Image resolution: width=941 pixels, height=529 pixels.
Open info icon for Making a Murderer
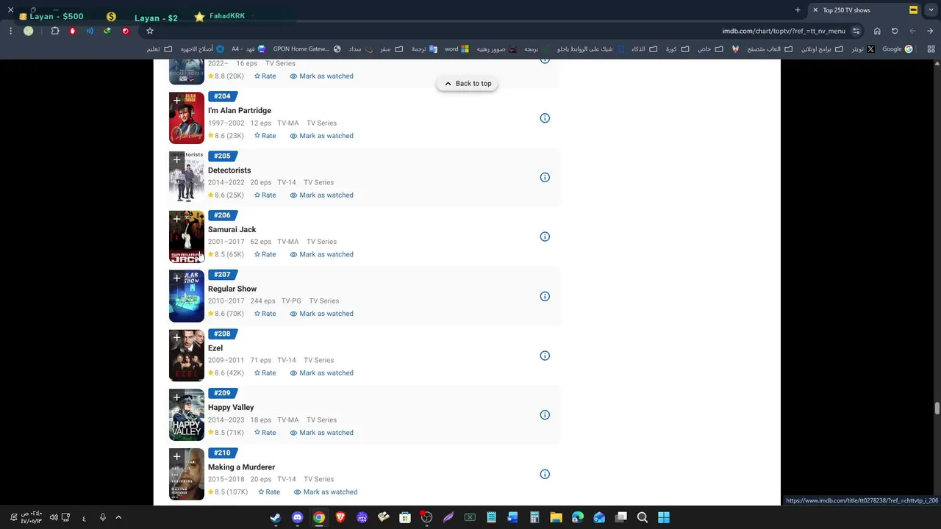click(545, 474)
